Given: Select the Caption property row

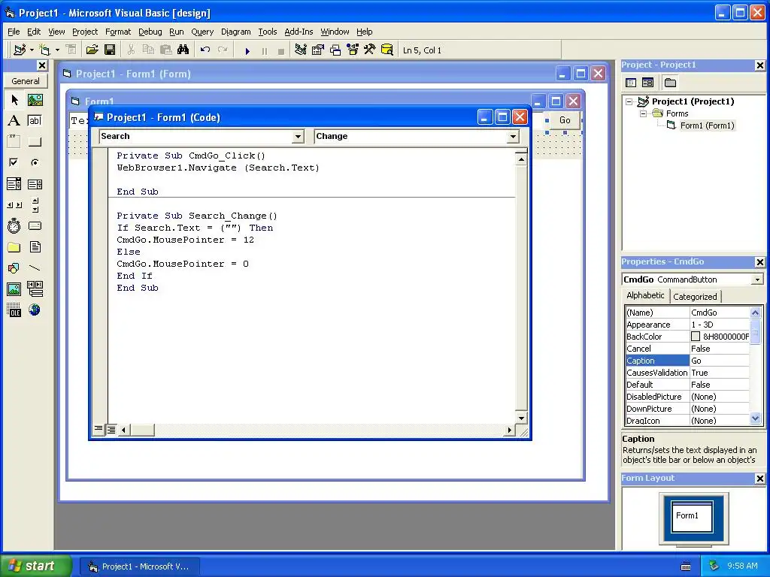Looking at the screenshot, I should click(x=687, y=361).
